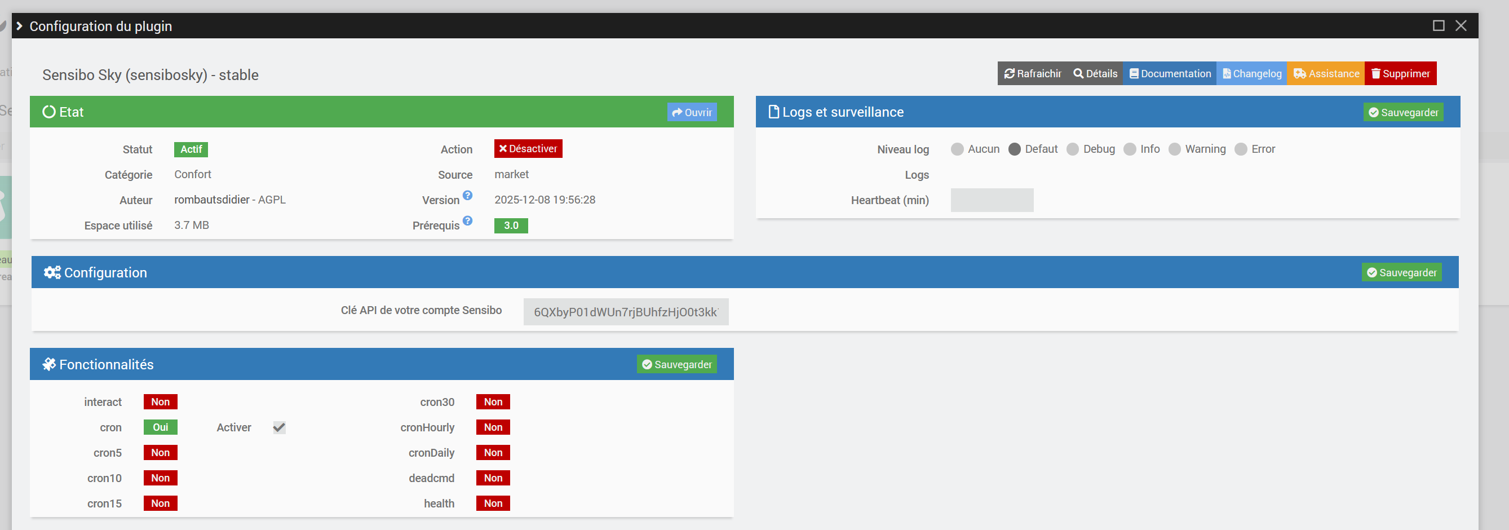Click the chevron beside Configuration du plugin
This screenshot has height=530, width=1509.
[19, 26]
